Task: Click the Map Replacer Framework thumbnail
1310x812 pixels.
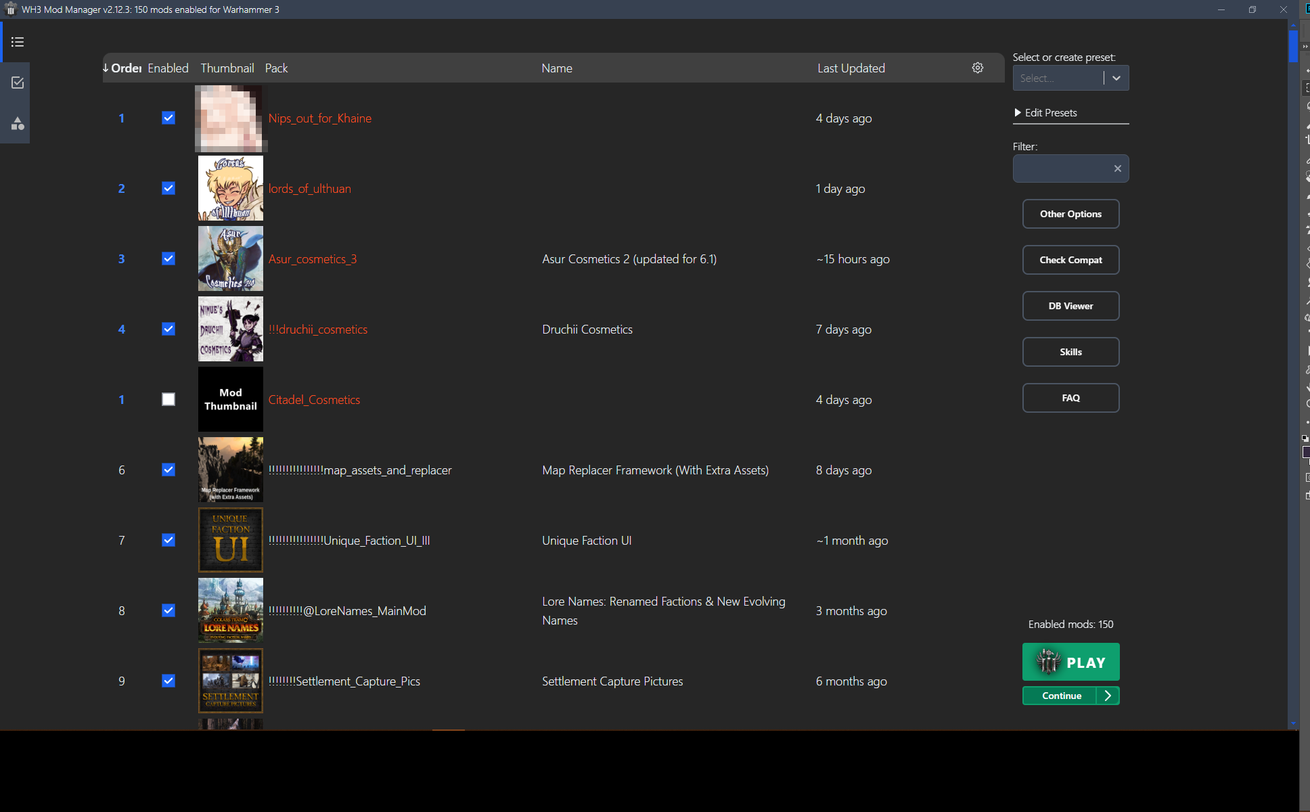Action: click(231, 470)
